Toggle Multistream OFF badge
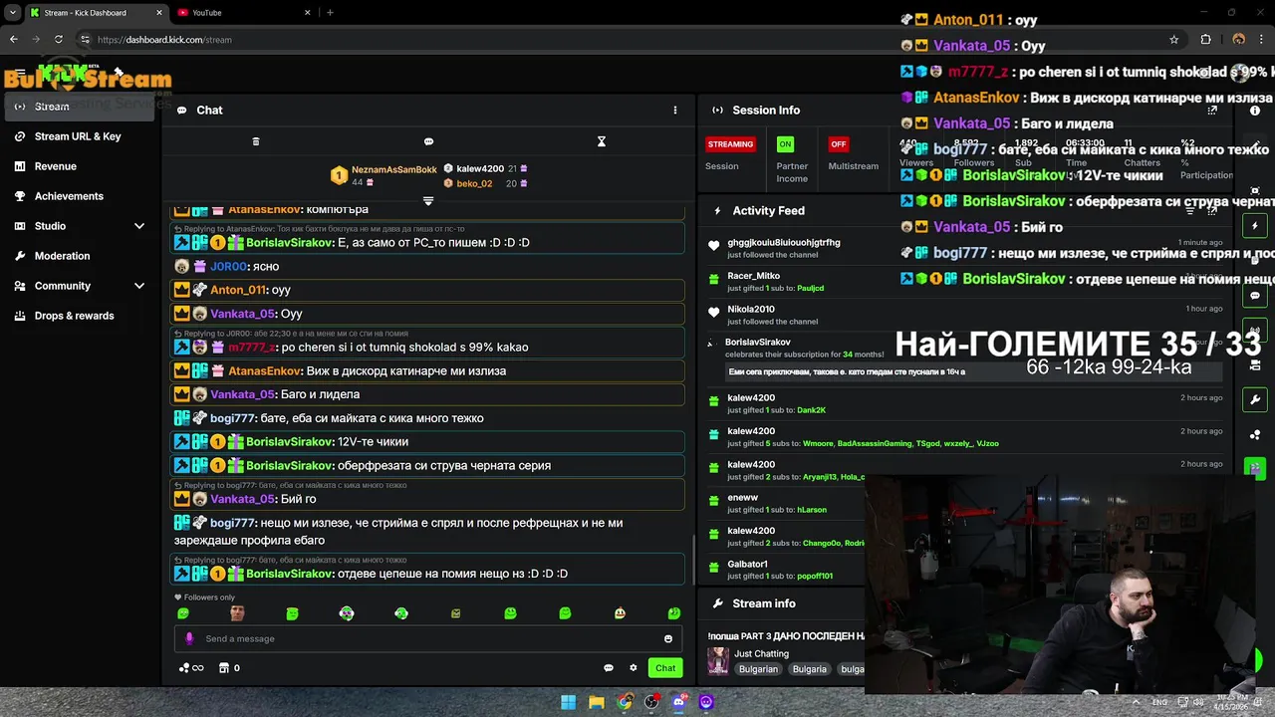 (x=839, y=144)
